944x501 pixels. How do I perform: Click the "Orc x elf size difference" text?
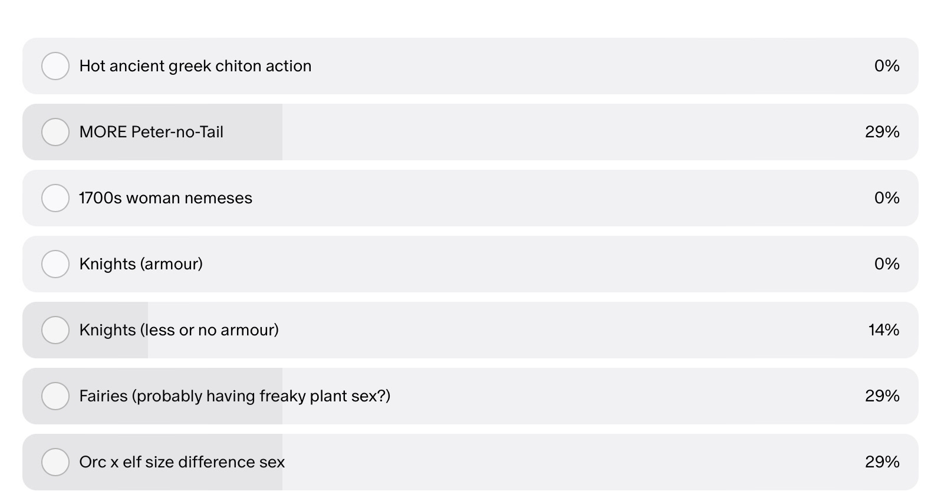(182, 462)
